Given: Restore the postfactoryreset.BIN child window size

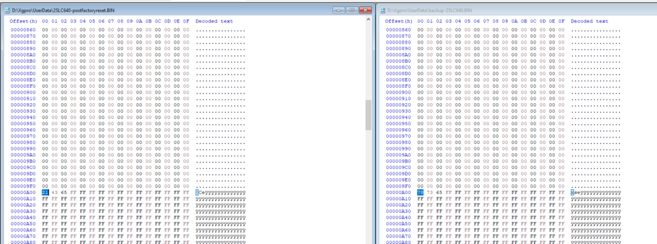Looking at the screenshot, I should (352, 10).
